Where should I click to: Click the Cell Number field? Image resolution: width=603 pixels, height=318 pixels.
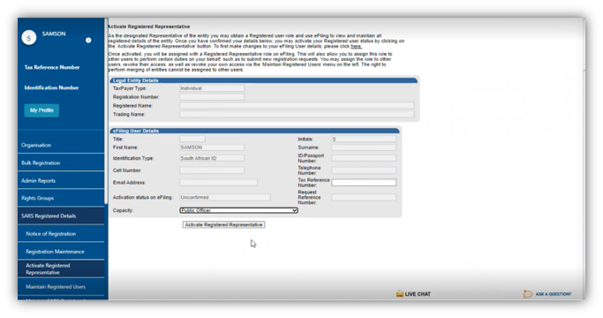click(x=212, y=170)
